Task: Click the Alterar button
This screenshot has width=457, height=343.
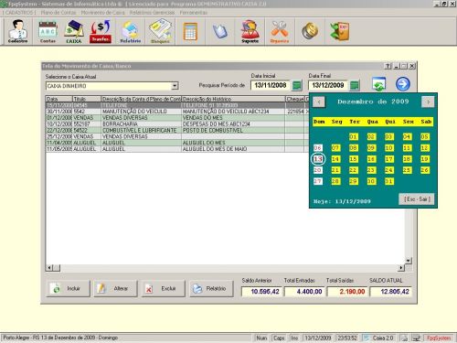Action: (x=115, y=288)
